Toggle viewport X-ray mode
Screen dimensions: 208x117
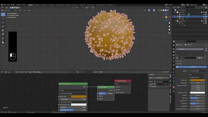coord(159,10)
